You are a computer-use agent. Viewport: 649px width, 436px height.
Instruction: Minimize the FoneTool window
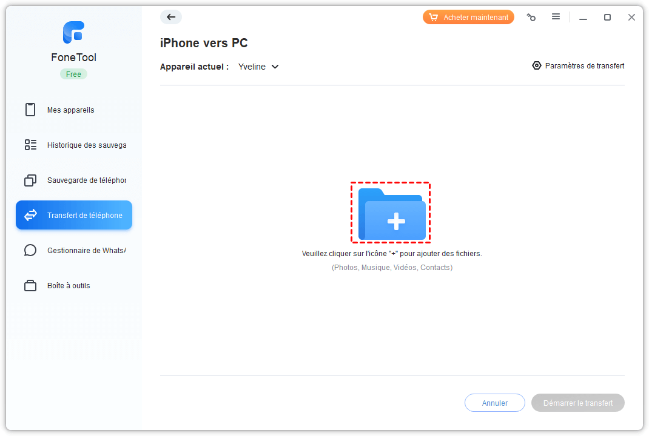pos(583,18)
